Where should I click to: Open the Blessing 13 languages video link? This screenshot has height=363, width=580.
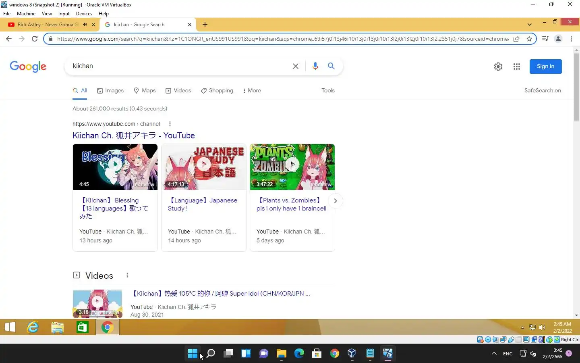tap(114, 208)
